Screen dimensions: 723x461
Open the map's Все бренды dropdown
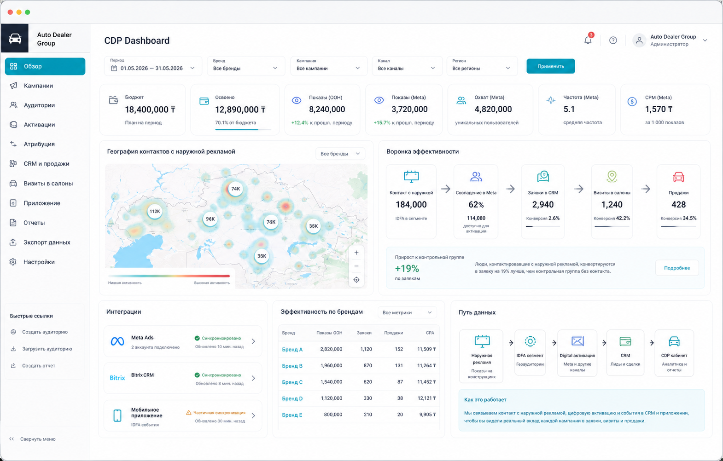coord(340,154)
